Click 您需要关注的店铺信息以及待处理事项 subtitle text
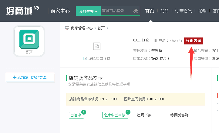This screenshot has height=133, width=219. [x=99, y=84]
